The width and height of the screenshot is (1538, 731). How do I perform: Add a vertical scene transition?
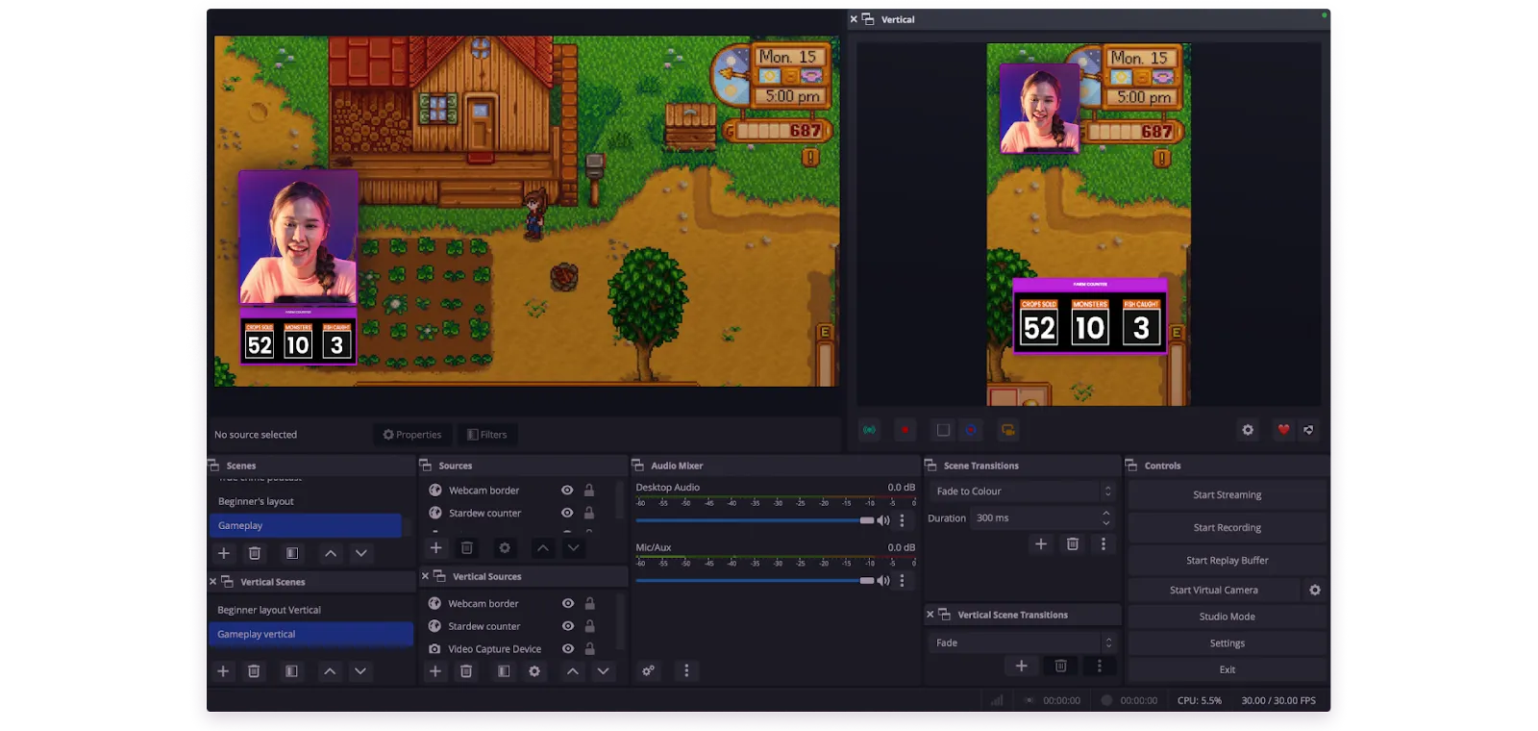click(1022, 666)
